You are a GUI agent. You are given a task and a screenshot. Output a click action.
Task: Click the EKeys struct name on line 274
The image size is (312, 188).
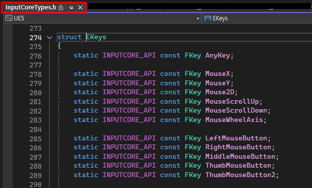coord(96,37)
